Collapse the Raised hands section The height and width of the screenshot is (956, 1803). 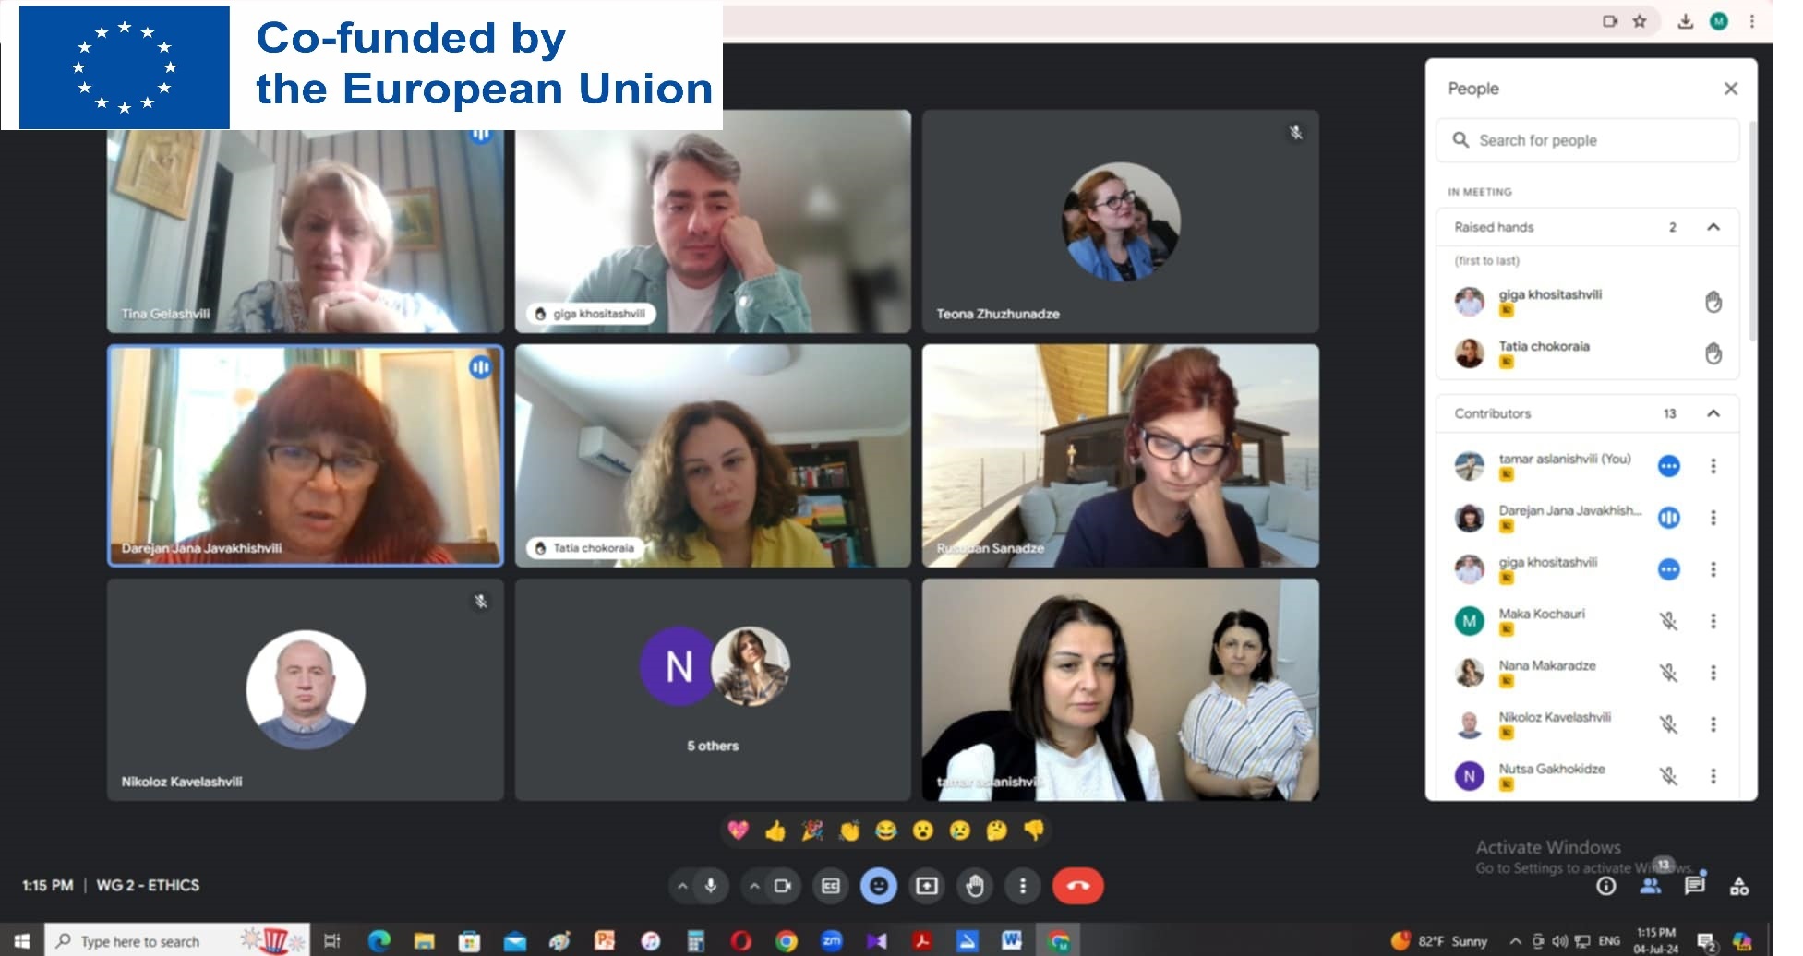coord(1713,227)
